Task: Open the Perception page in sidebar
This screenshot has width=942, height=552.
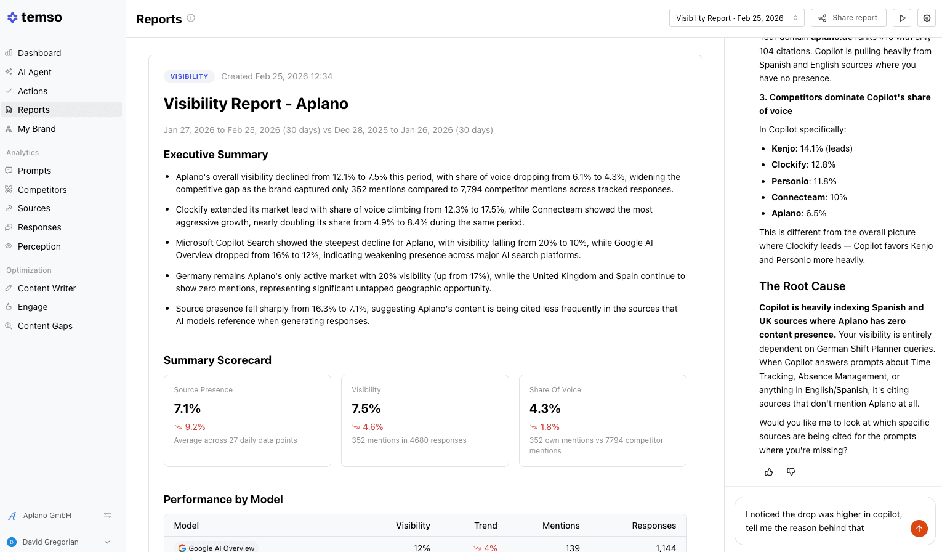Action: 39,246
